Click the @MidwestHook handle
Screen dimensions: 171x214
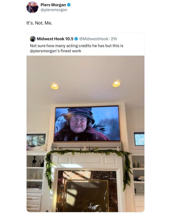[x=94, y=39]
